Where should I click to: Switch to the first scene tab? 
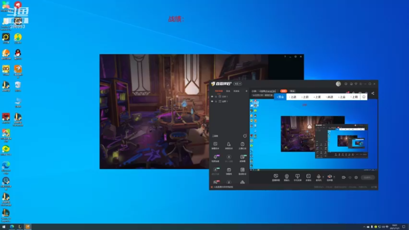tap(219, 91)
